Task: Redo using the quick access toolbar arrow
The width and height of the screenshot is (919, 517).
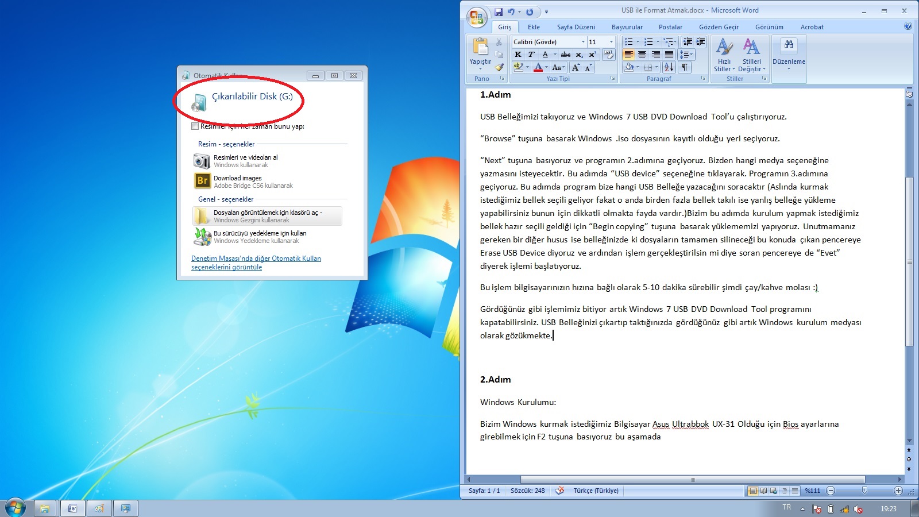Action: 530,11
